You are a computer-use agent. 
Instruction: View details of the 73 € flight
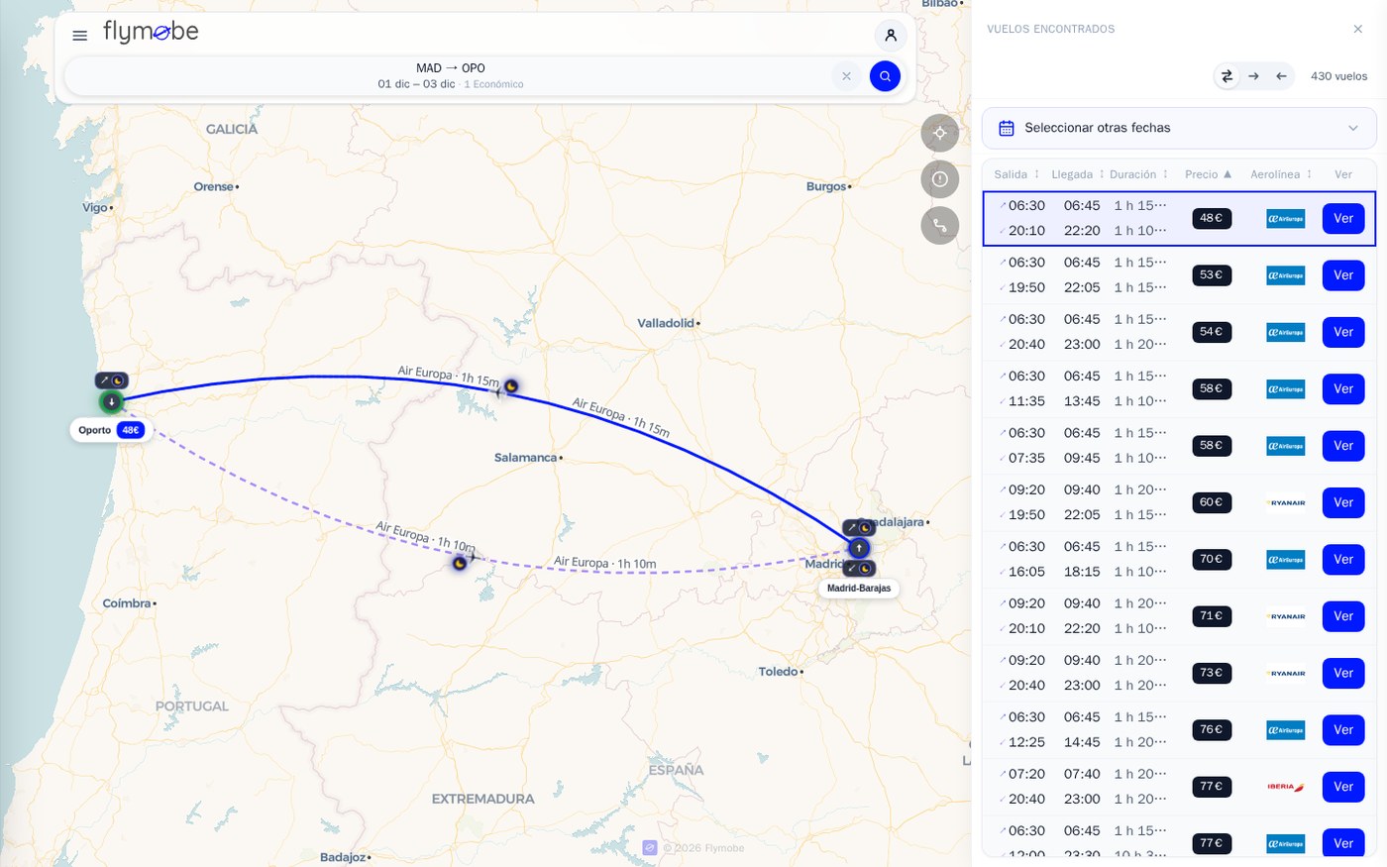(x=1343, y=674)
